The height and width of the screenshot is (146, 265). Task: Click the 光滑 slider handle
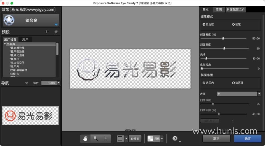coord(206,59)
